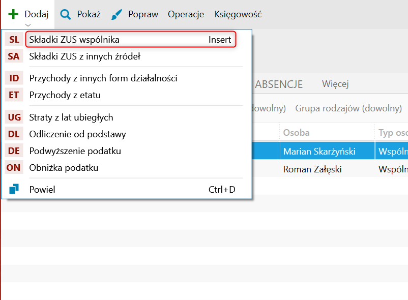
Task: Click the ET badge icon
Action: pyautogui.click(x=14, y=95)
